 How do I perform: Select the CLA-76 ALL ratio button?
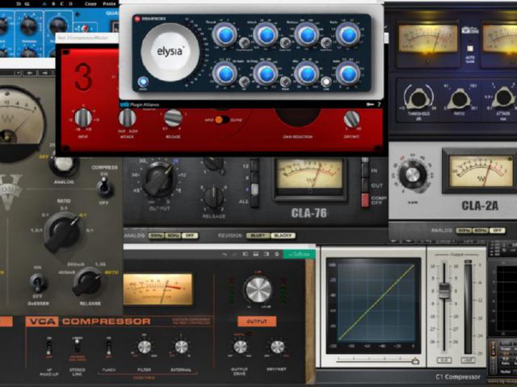click(x=254, y=202)
